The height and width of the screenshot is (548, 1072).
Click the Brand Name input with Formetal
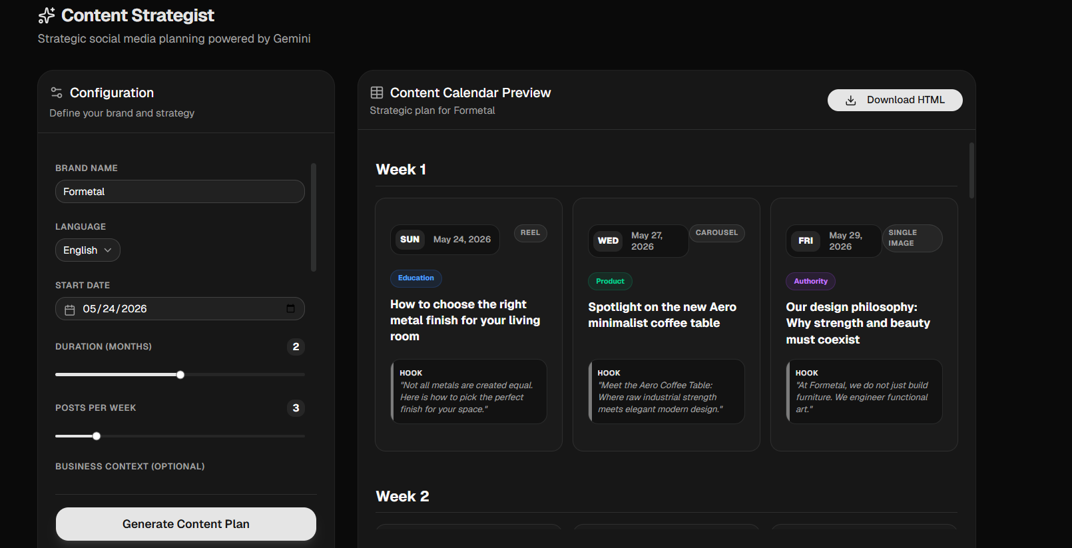tap(180, 192)
